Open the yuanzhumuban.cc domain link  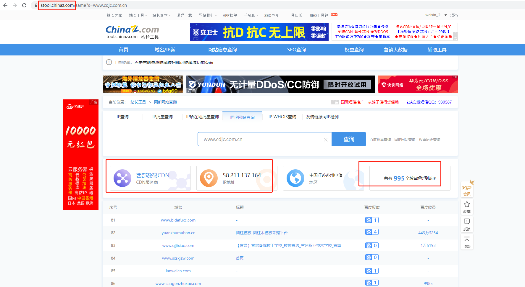pos(178,233)
